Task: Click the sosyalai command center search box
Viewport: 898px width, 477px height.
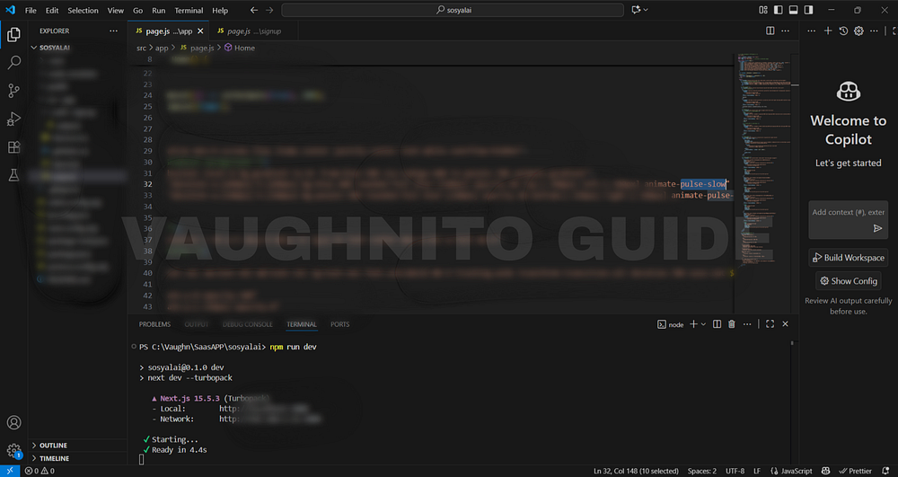Action: click(x=453, y=10)
